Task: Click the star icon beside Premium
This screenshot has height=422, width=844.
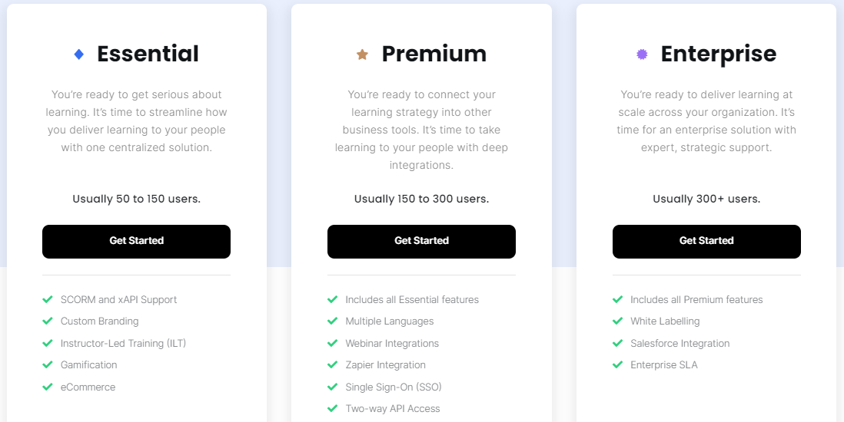Action: point(362,54)
